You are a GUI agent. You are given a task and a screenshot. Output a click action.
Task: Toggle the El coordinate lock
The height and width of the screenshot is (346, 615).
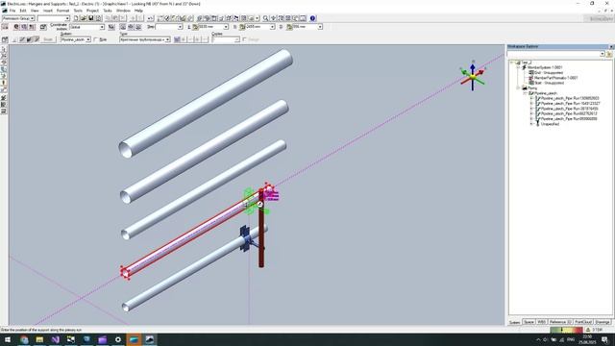click(x=289, y=27)
